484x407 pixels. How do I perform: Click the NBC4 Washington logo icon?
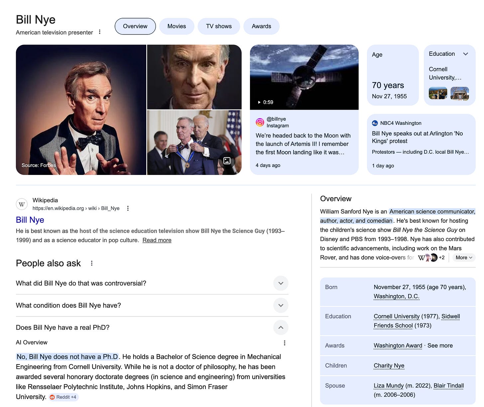(375, 123)
